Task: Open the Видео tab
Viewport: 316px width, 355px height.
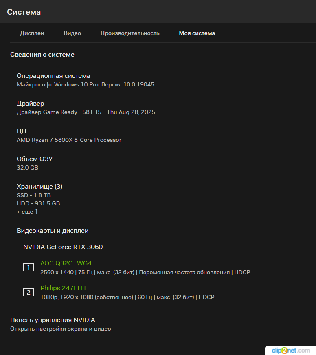Action: coord(72,33)
